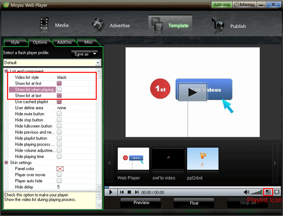Check Hide mute button
Screen dimensions: 283x216
tap(59, 113)
